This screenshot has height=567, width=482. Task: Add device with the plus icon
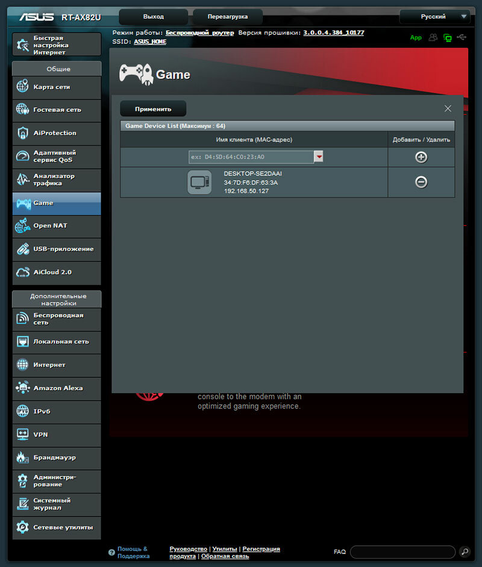coord(421,157)
